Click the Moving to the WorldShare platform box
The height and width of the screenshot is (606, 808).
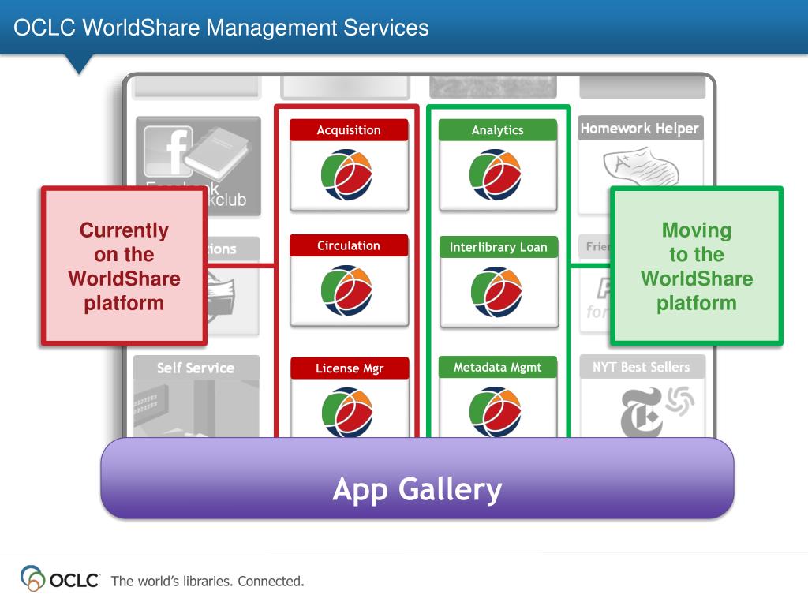click(x=697, y=266)
